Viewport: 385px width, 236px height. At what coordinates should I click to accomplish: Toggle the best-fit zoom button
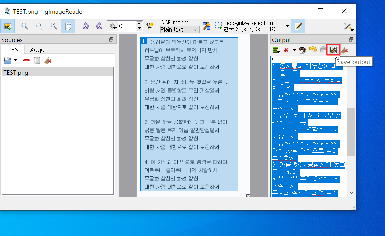68,26
